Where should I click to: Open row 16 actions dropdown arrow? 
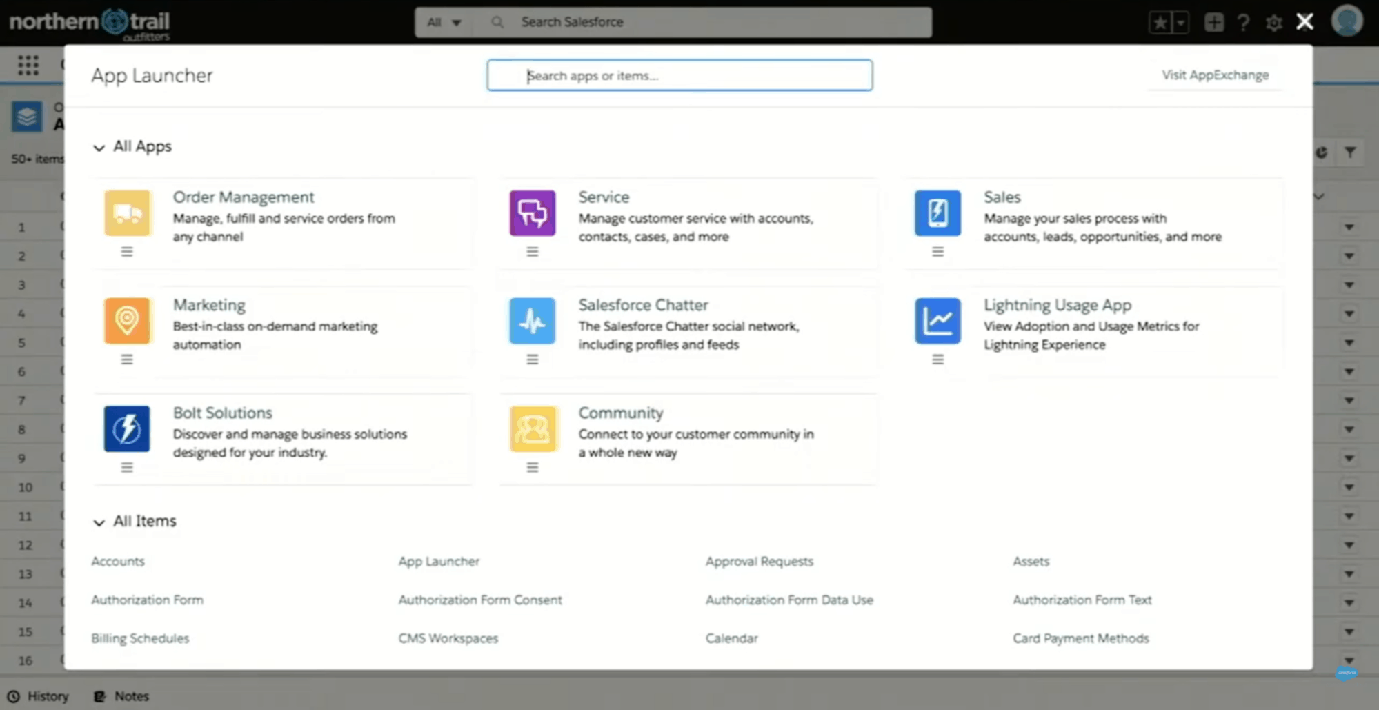click(1349, 660)
